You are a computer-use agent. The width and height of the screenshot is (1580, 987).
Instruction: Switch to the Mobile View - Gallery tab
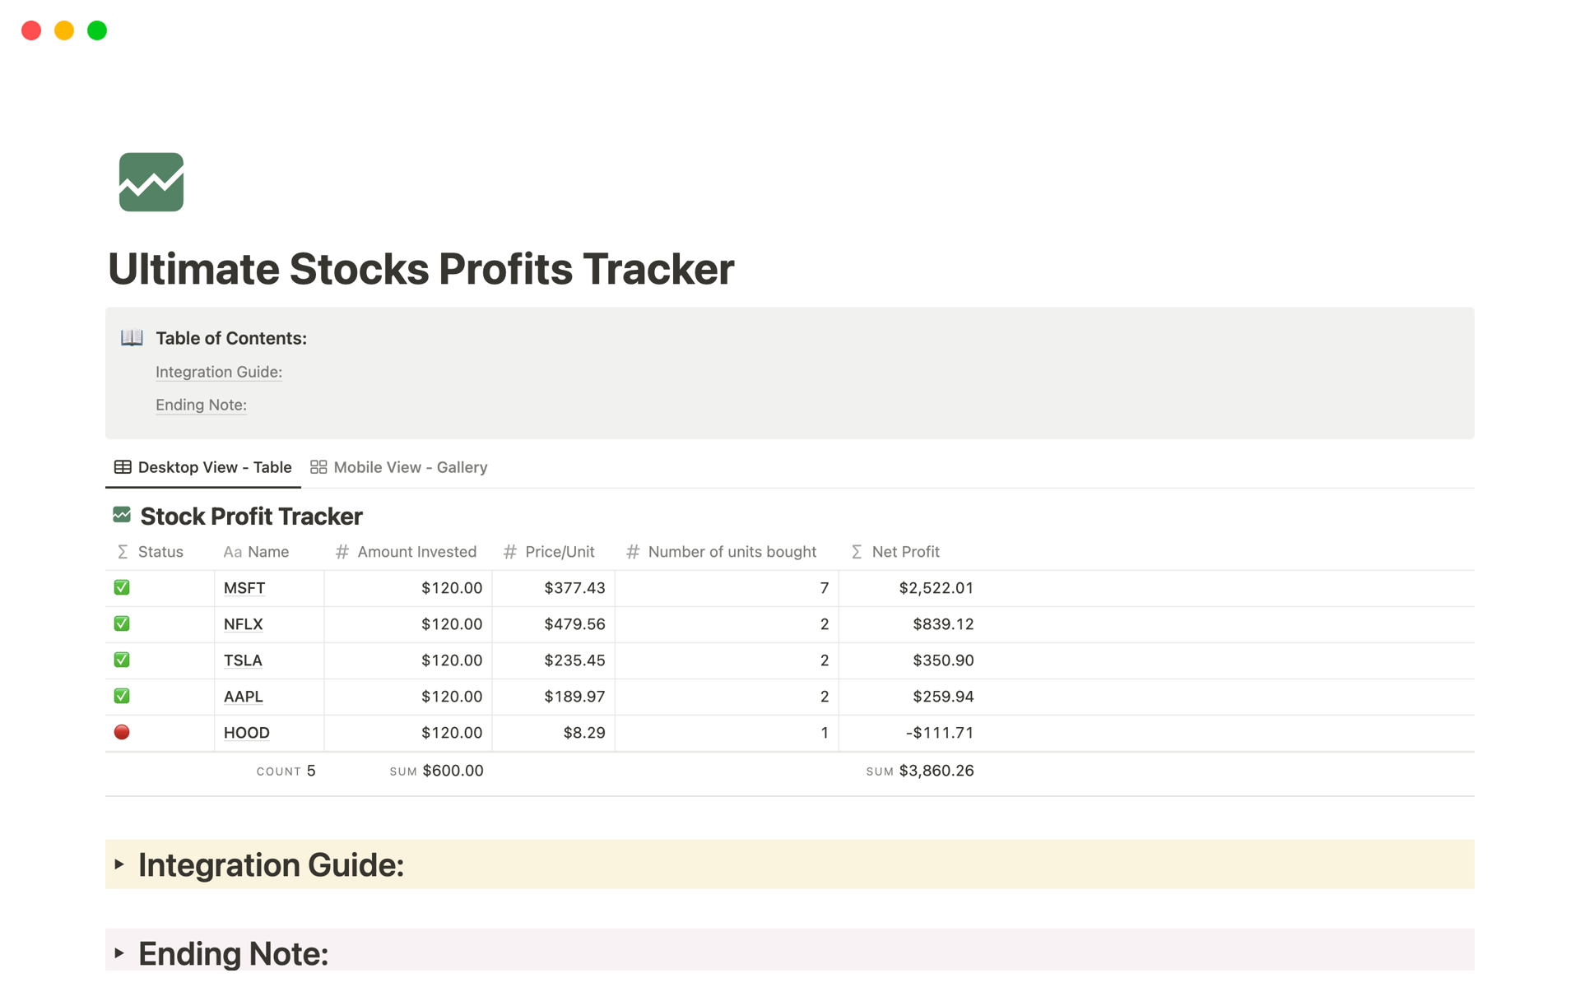tap(409, 467)
